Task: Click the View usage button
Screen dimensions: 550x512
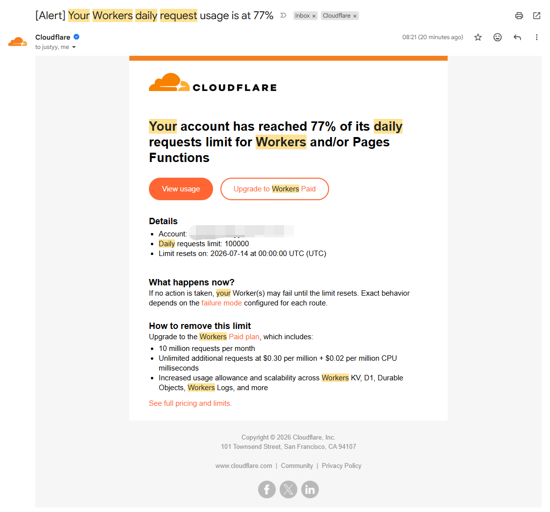Action: tap(181, 189)
